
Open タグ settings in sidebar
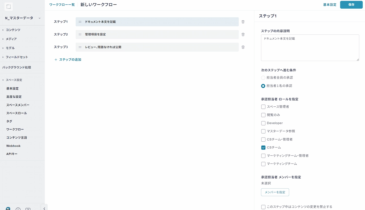9,121
